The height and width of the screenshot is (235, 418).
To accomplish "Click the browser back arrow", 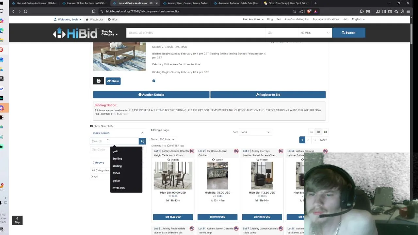I will pos(13,11).
